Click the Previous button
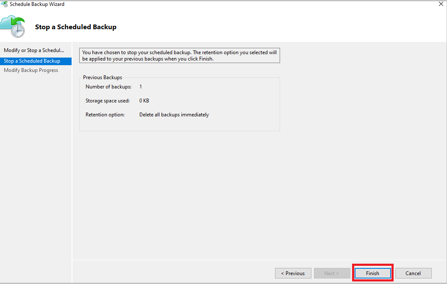 tap(293, 273)
